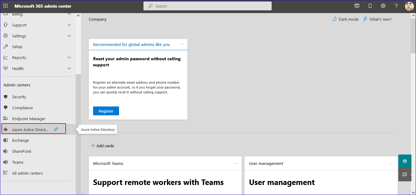Click the All admin centers list icon
416x195 pixels.
coord(5,173)
